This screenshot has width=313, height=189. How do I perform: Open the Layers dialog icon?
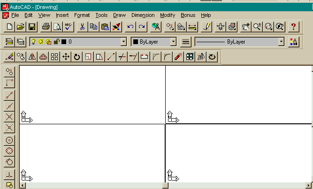[x=21, y=42]
